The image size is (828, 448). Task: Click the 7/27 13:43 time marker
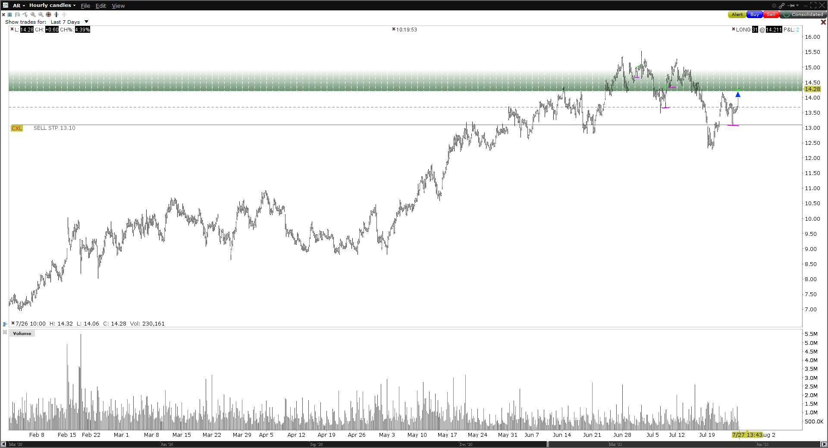coord(747,435)
